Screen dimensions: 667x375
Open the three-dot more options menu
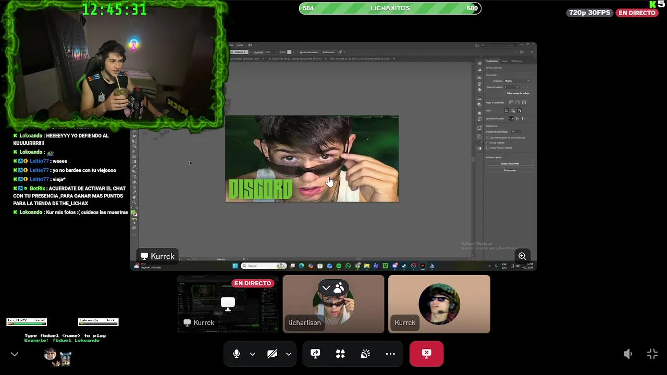point(390,354)
